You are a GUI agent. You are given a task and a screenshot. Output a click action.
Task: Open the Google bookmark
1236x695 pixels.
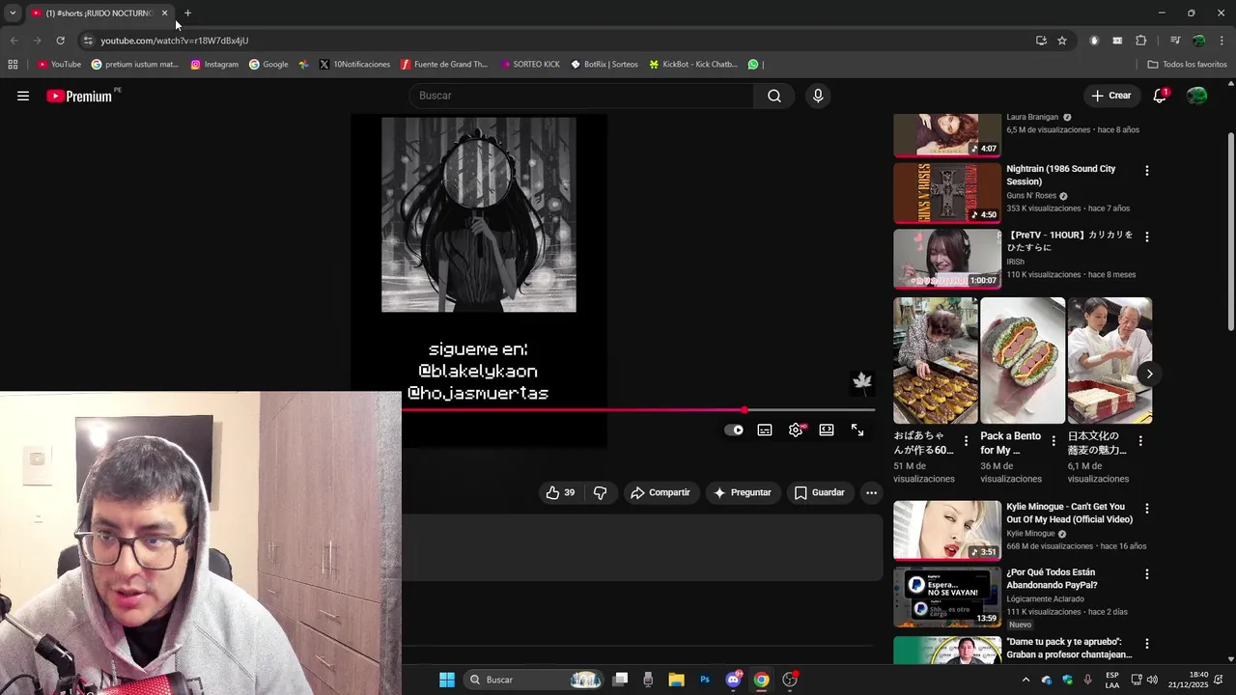click(268, 65)
